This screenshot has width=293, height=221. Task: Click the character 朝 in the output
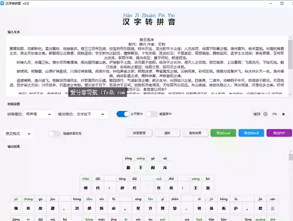[x=86, y=188]
